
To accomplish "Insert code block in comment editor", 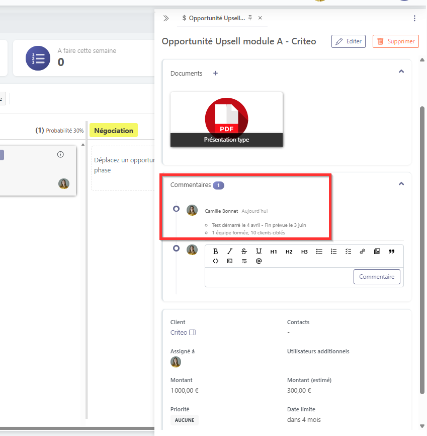I will tap(230, 261).
